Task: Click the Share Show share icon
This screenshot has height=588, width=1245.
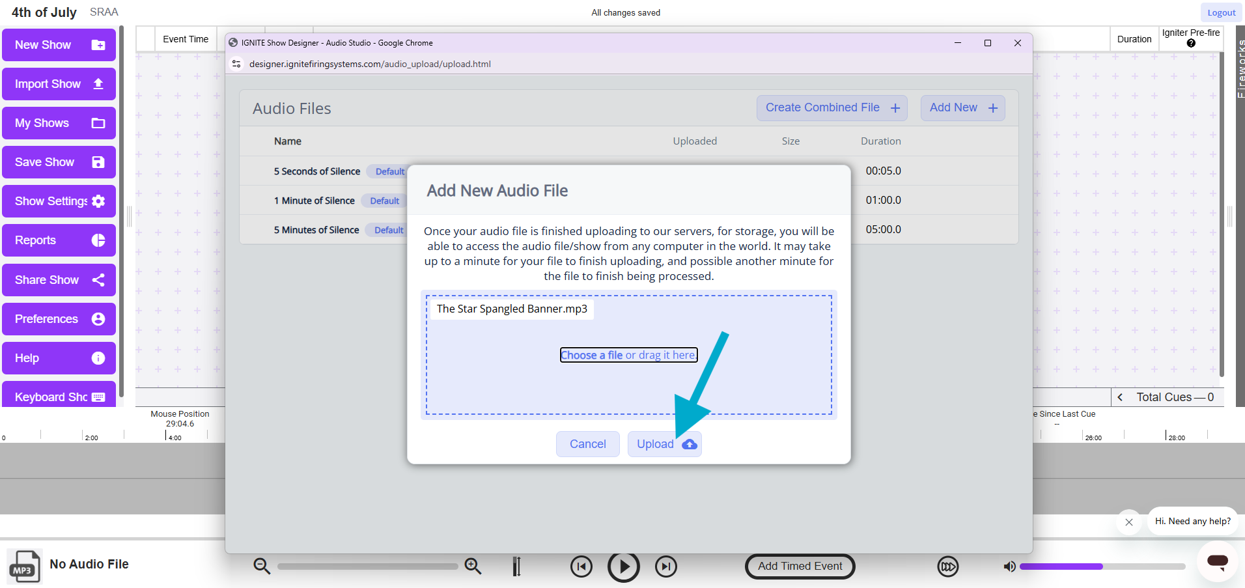Action: [98, 280]
